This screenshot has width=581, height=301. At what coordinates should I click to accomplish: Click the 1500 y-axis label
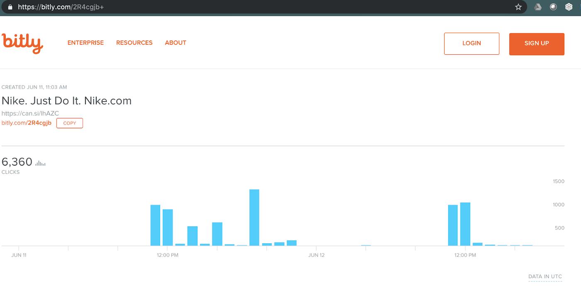click(x=559, y=181)
